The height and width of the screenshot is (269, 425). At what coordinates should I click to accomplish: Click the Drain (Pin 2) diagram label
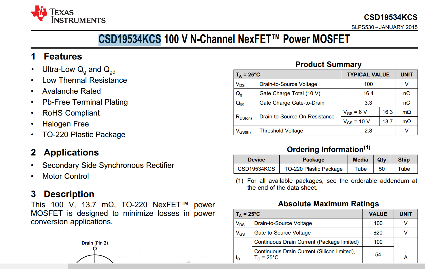95,243
